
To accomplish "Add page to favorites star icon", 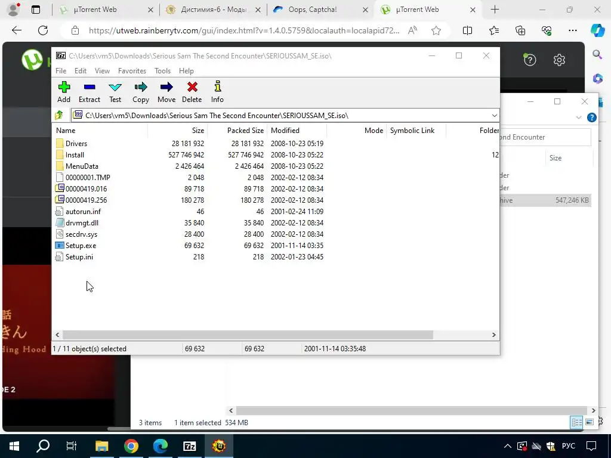I will pyautogui.click(x=436, y=30).
